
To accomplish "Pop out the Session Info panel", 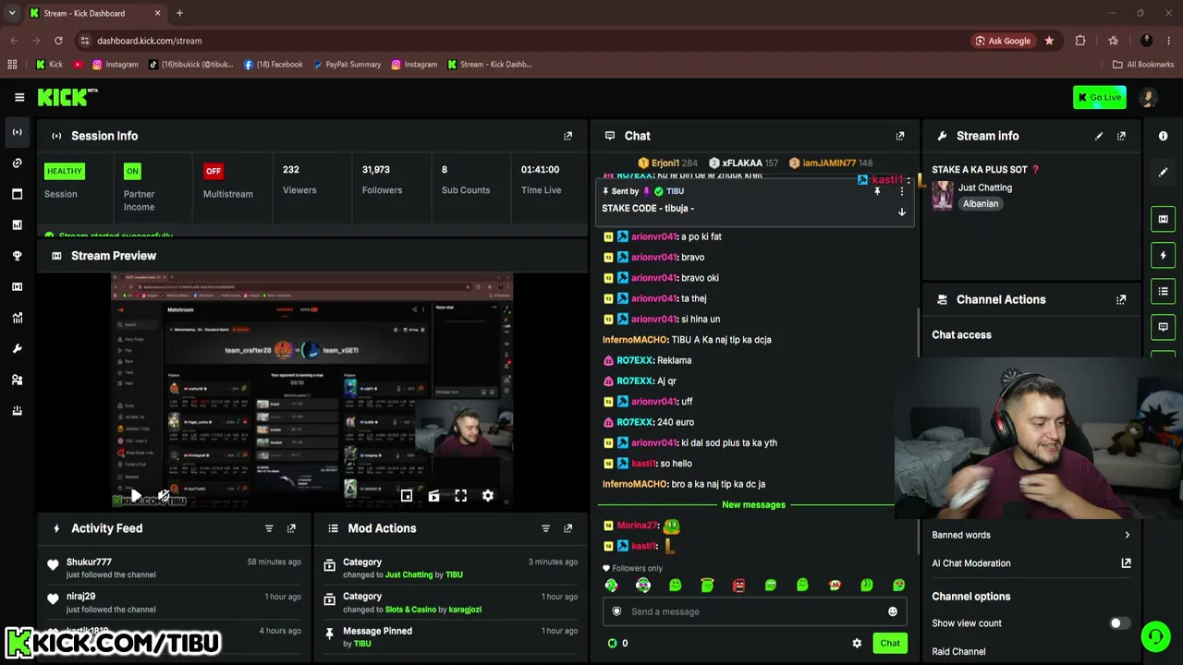I will click(567, 136).
